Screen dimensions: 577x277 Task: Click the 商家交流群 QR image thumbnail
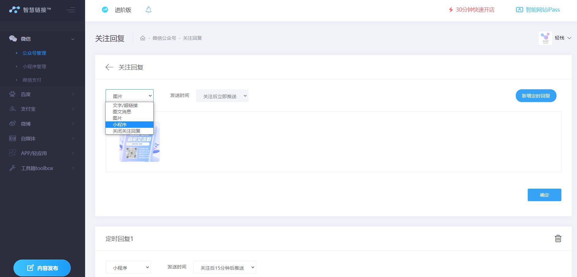pos(140,142)
